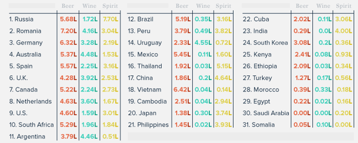Select the 24. South Korea row label

[x=265, y=43]
